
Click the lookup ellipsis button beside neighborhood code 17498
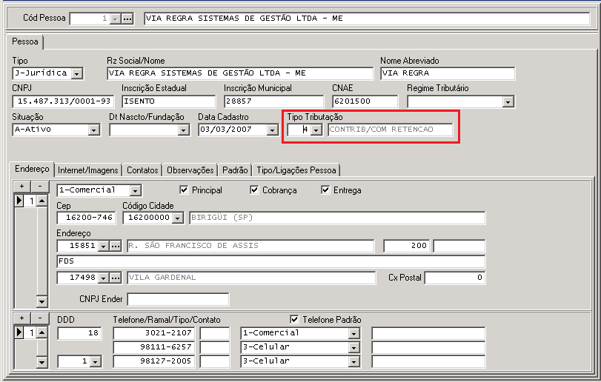tap(115, 278)
